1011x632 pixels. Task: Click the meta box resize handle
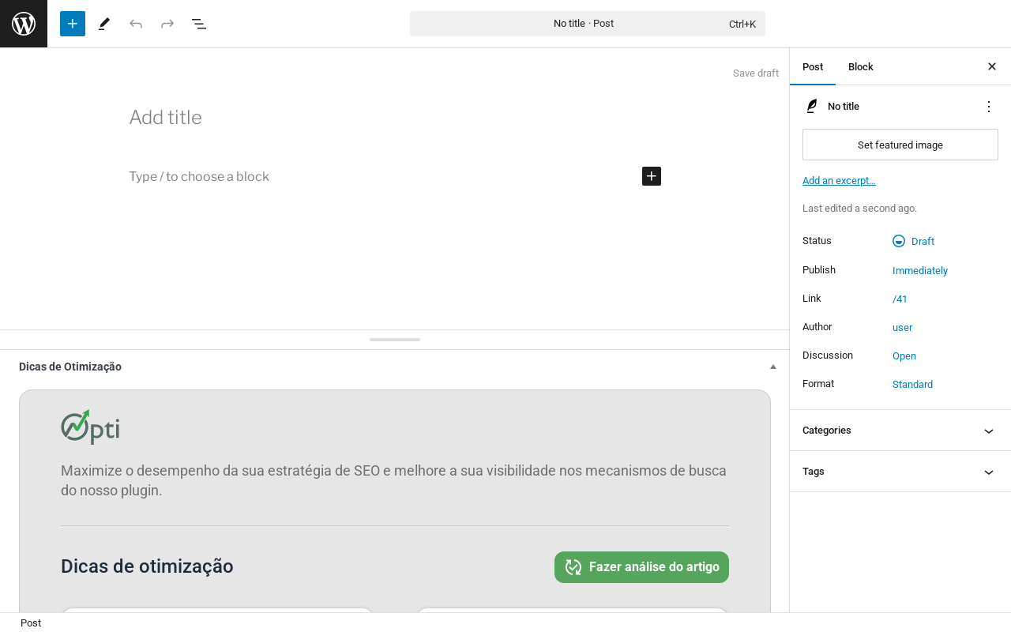tap(395, 340)
